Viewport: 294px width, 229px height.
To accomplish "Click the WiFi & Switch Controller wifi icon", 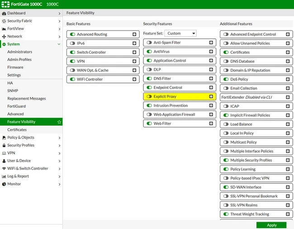I will 4,168.
